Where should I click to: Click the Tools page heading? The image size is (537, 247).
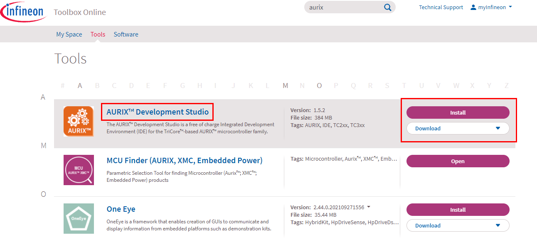[71, 59]
